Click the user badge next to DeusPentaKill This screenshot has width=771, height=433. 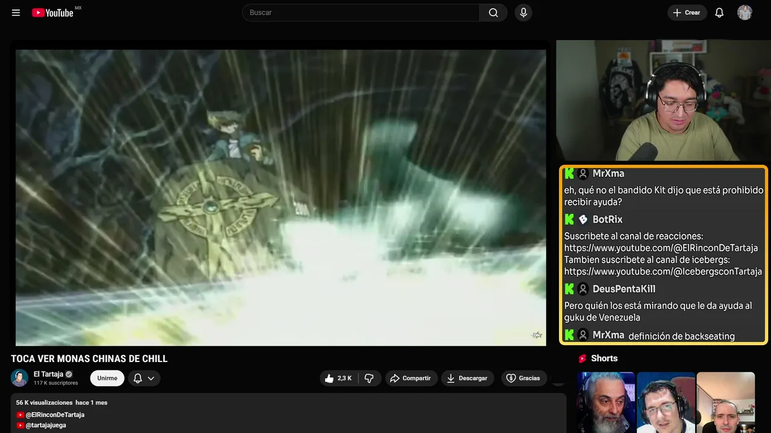pos(583,289)
